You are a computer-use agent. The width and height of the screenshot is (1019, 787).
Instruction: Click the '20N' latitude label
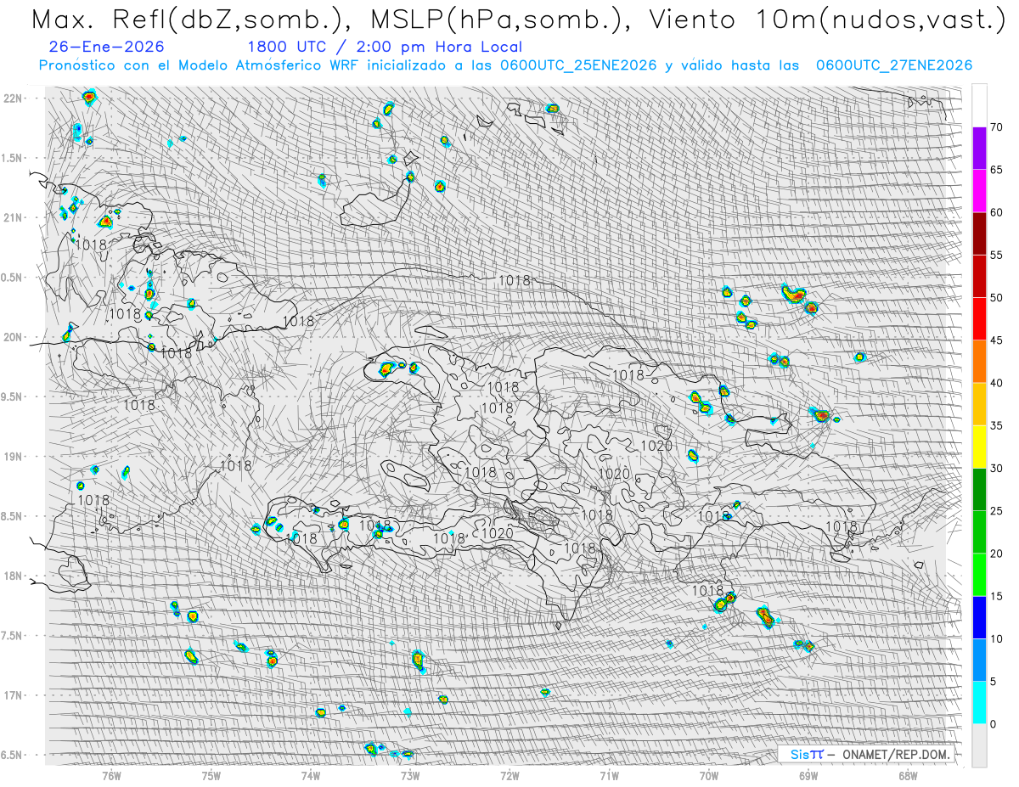12,337
